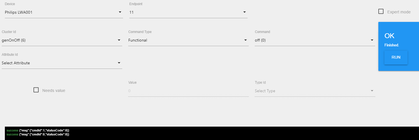The image size is (419, 140).
Task: Click the RUN button
Action: tap(396, 57)
